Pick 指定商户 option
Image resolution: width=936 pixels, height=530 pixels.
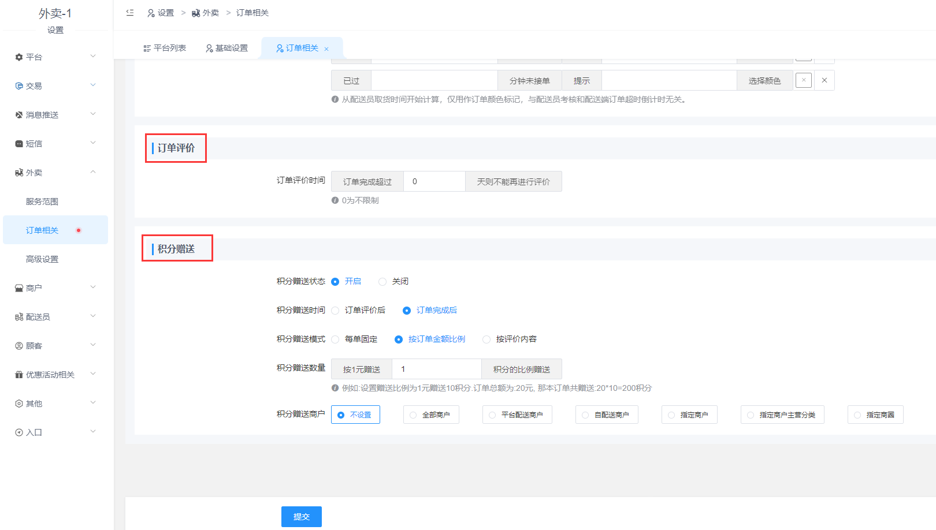pyautogui.click(x=689, y=415)
